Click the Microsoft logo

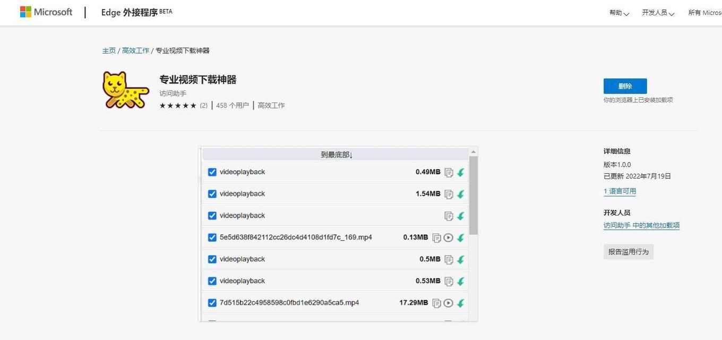coord(46,12)
